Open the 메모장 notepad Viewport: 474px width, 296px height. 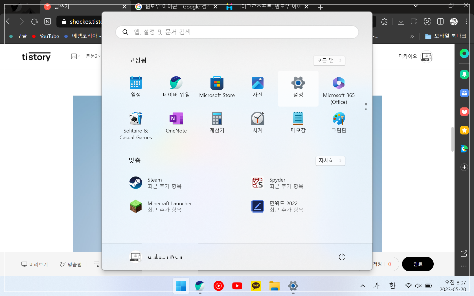click(298, 122)
